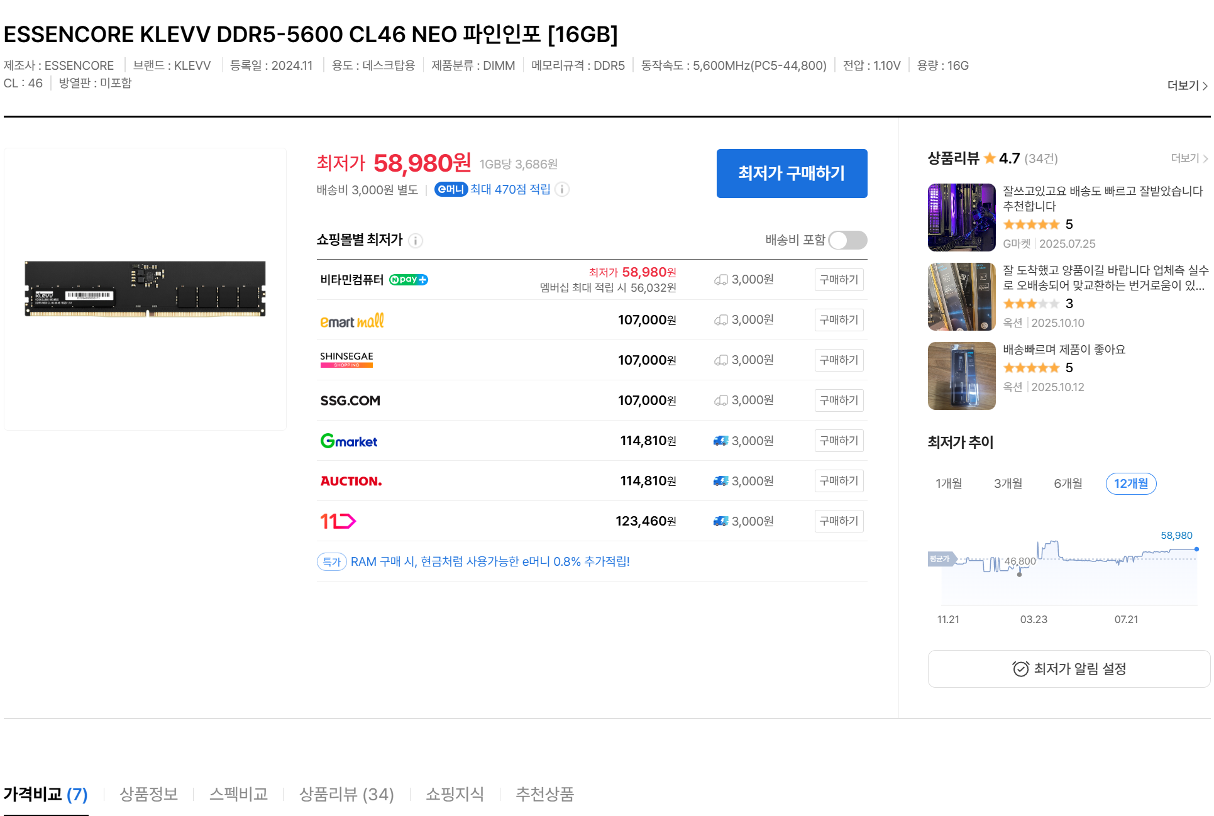Click the info icon next to 쇼핑몰별 최저가
This screenshot has height=816, width=1214.
pyautogui.click(x=416, y=240)
